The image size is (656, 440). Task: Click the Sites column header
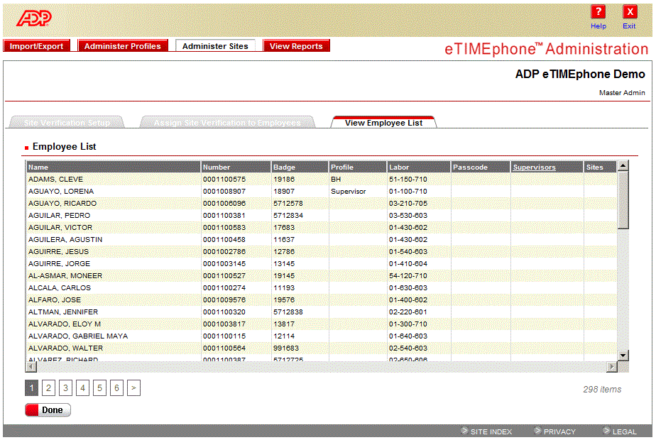coord(600,167)
